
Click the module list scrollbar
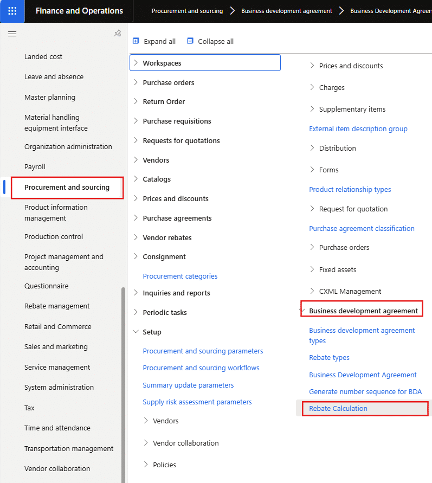tap(124, 379)
